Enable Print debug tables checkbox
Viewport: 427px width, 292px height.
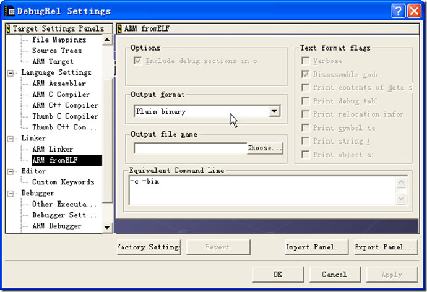point(306,101)
